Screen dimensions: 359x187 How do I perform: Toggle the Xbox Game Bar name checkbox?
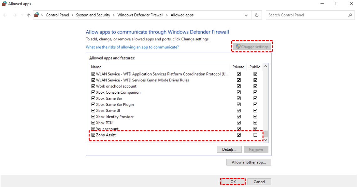point(93,98)
